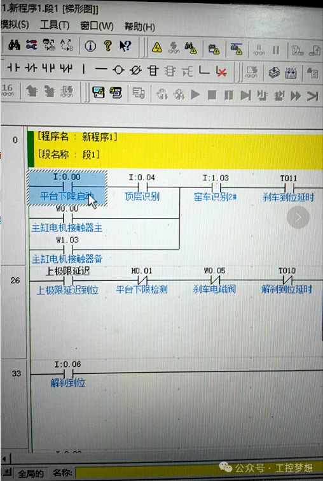Select contact W0.00 主缸电机接触器主
The width and height of the screenshot is (323, 481).
(x=67, y=219)
